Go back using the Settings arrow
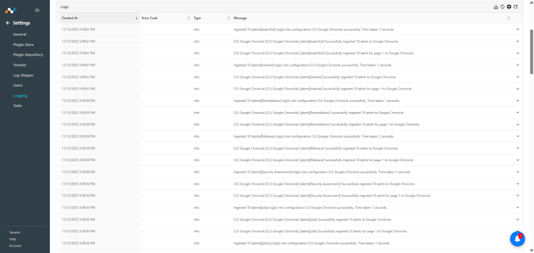Viewport: 534px width, 253px height. coord(8,23)
